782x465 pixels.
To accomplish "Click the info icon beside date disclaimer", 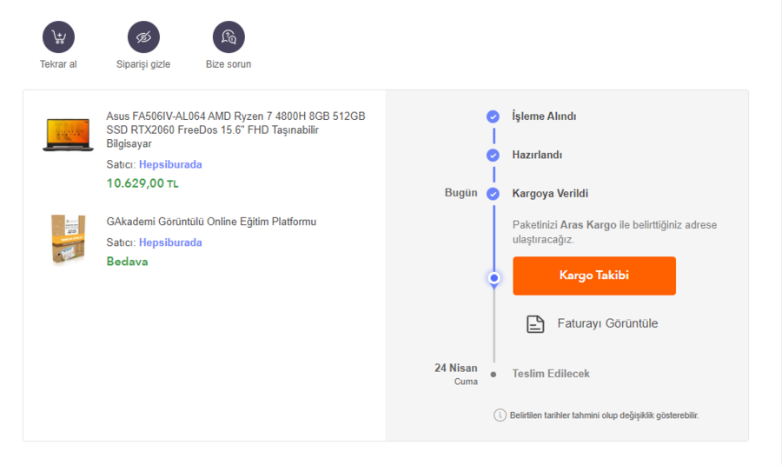I will pos(500,415).
